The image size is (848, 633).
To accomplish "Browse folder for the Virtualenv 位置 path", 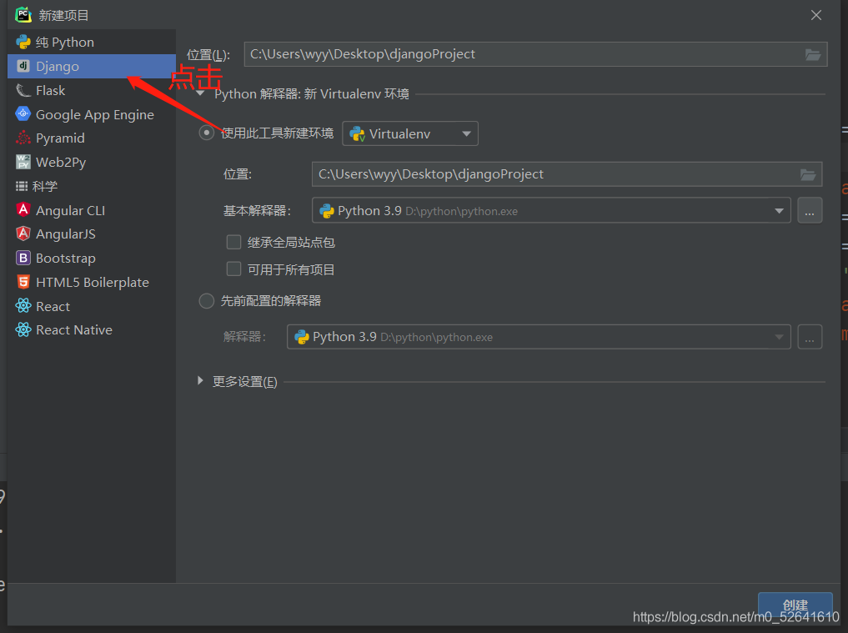I will coord(808,174).
